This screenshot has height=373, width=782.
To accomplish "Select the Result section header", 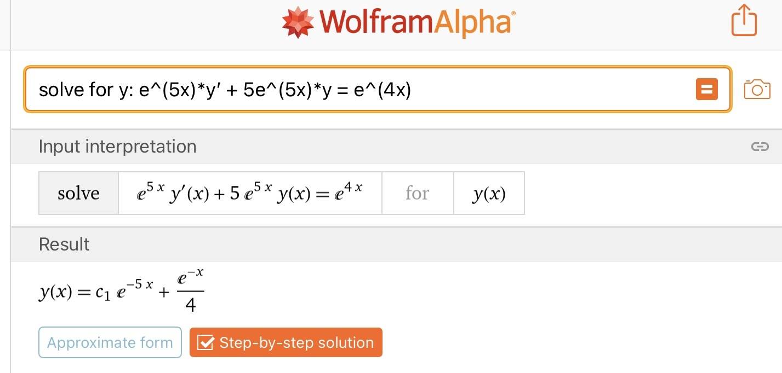I will pos(64,244).
